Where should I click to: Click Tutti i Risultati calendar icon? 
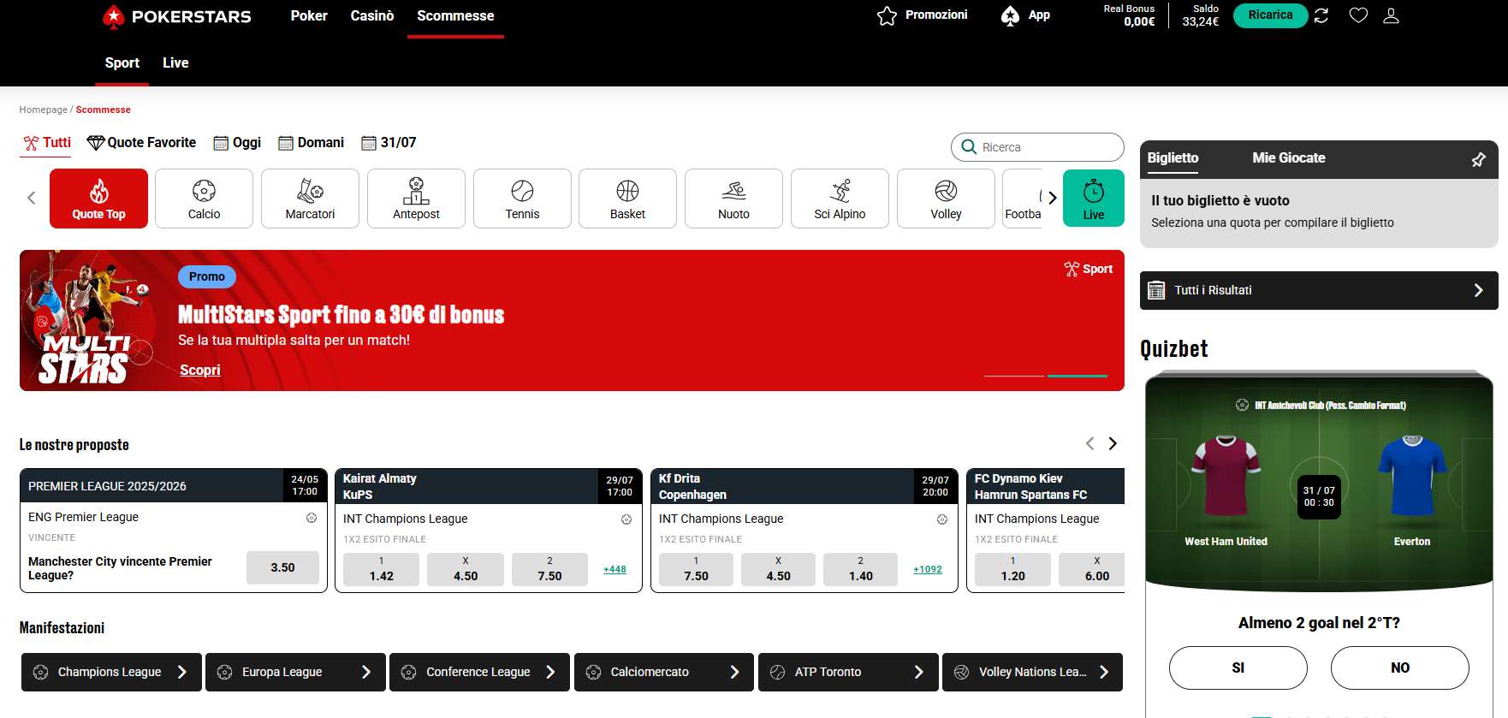click(1156, 290)
